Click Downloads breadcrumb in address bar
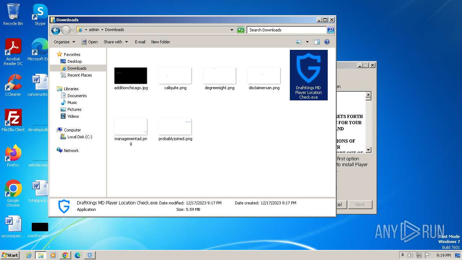The image size is (462, 260). [x=114, y=30]
